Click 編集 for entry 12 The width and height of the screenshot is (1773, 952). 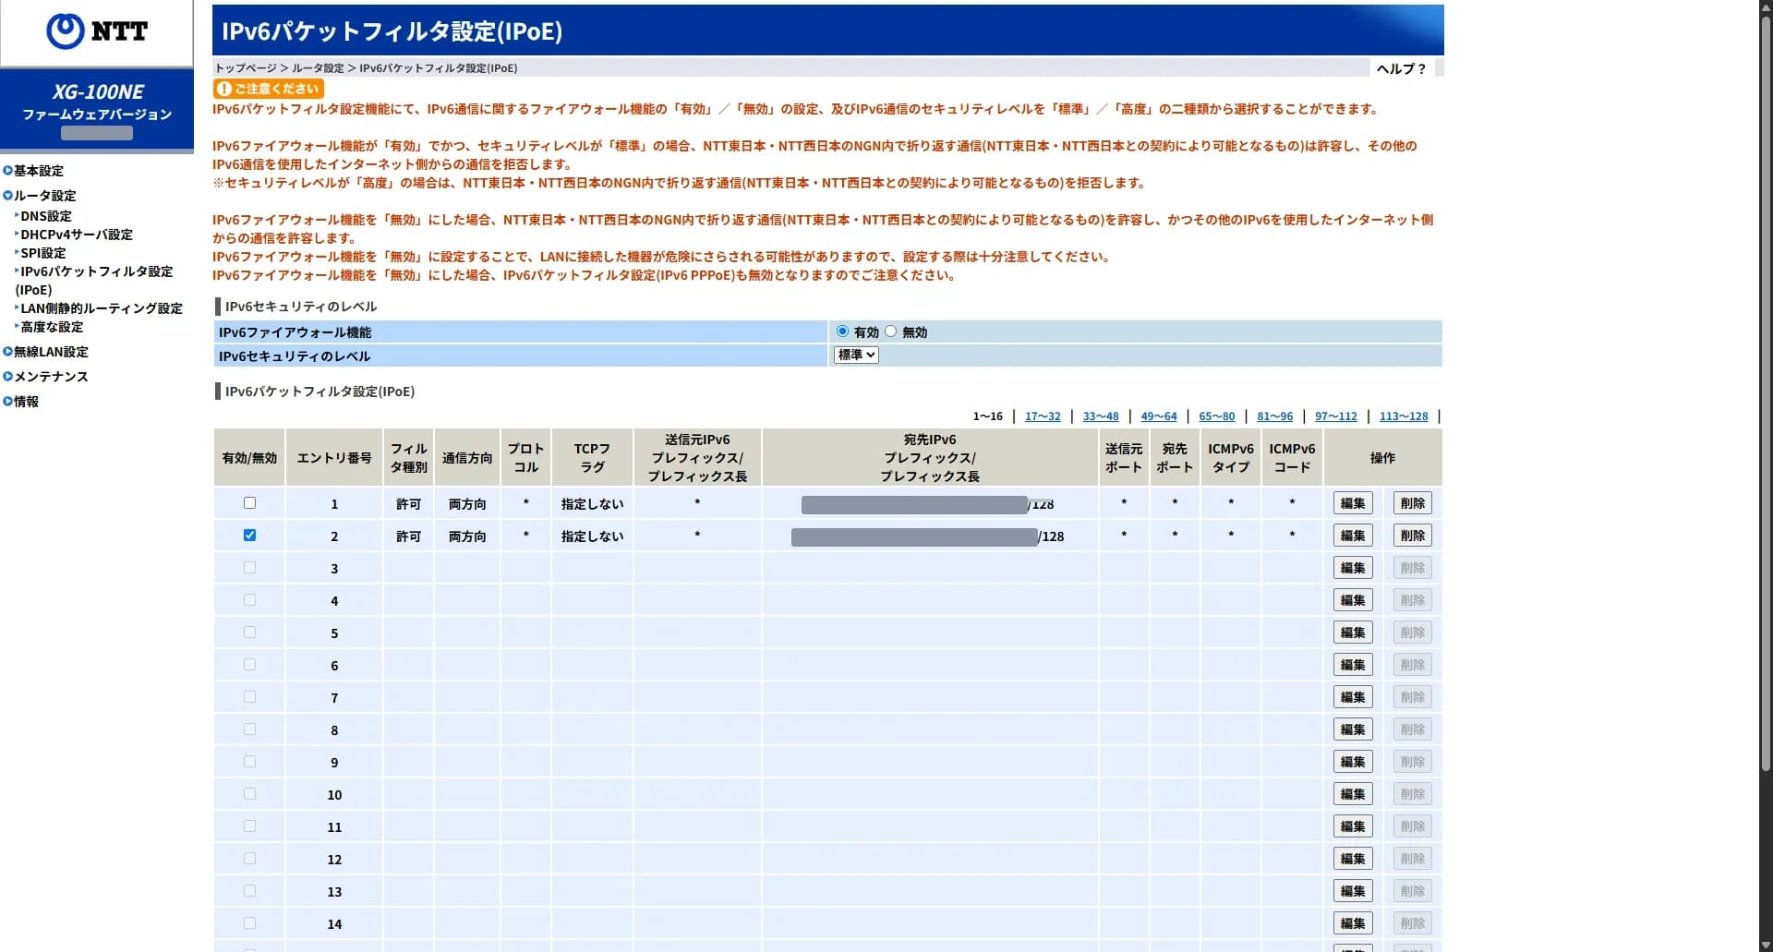1353,859
